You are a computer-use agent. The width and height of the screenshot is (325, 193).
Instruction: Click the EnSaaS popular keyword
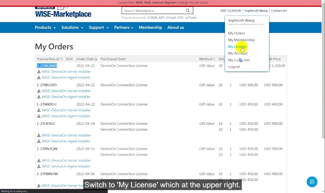(x=171, y=18)
